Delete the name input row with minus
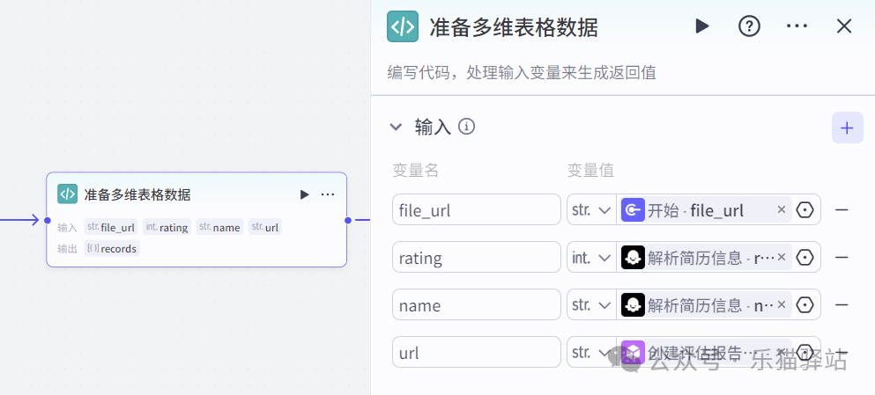This screenshot has height=395, width=875. pyautogui.click(x=842, y=305)
